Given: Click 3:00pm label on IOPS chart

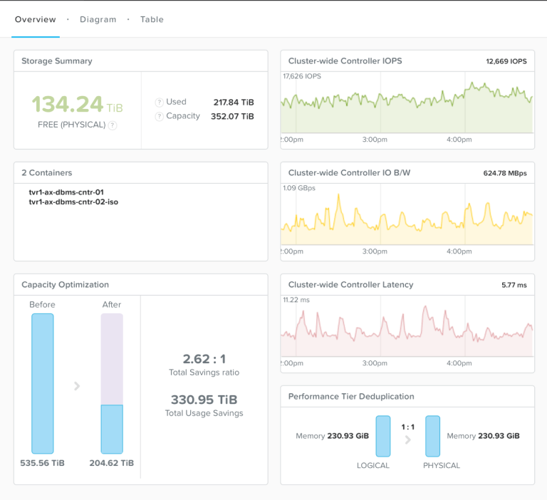Looking at the screenshot, I should (375, 140).
